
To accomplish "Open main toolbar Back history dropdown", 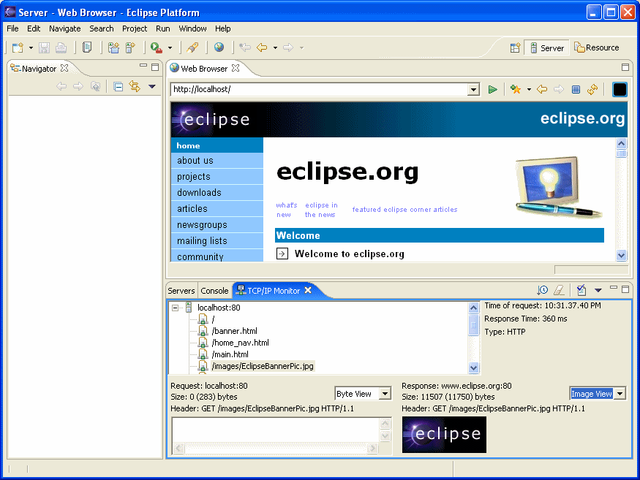I will 275,48.
